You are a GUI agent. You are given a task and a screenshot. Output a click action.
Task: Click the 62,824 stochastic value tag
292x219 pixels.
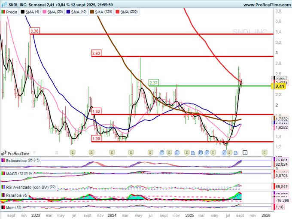click(281, 164)
